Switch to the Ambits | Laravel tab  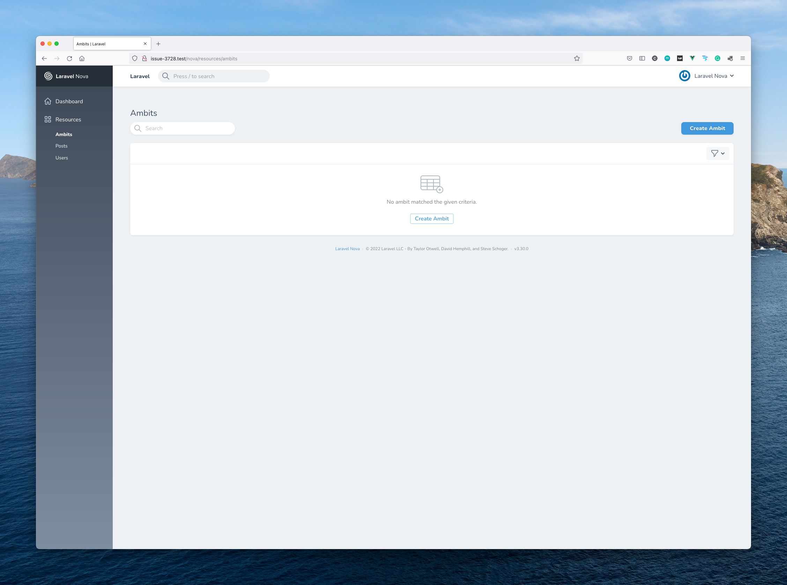point(112,44)
